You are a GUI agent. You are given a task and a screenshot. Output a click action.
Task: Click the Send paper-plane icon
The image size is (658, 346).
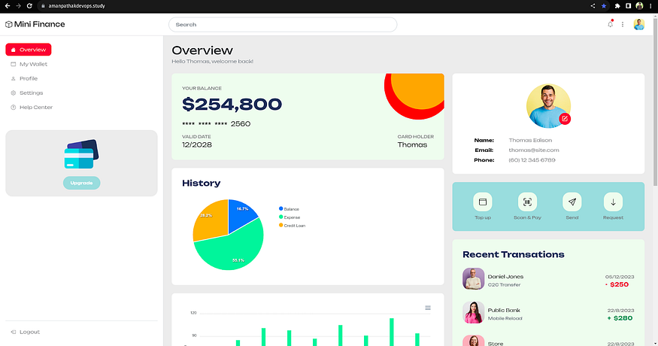[x=572, y=202]
